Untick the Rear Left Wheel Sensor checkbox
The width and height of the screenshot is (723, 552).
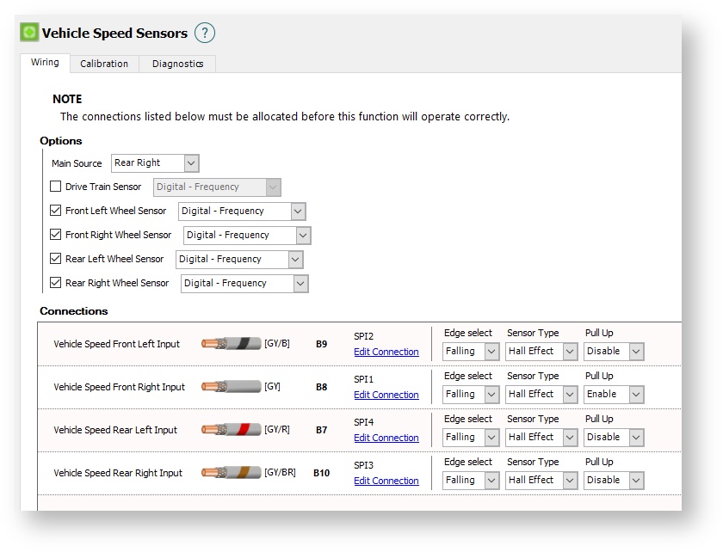coord(56,259)
